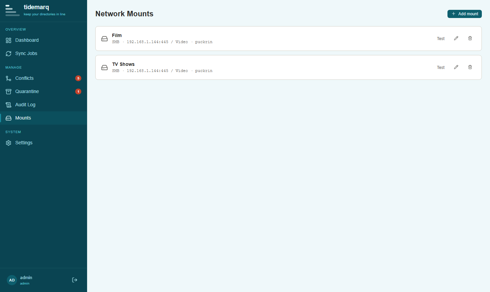Click the Settings gear icon
This screenshot has width=490, height=292.
coord(9,143)
